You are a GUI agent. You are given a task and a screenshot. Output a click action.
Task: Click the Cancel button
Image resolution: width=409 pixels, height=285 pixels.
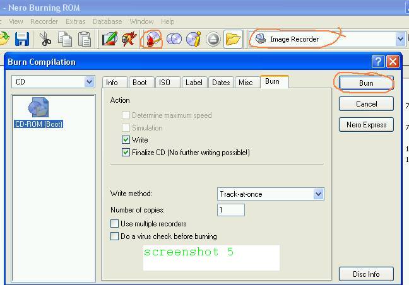[x=366, y=104]
